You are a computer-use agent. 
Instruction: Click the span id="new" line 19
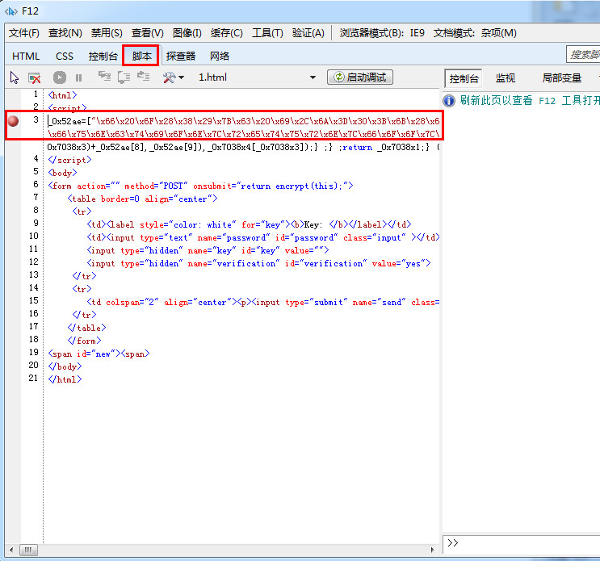click(x=99, y=354)
